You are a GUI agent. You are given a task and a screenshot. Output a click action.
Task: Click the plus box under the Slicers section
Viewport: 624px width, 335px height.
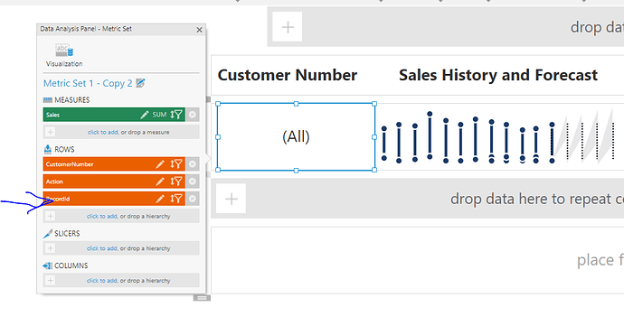50,248
